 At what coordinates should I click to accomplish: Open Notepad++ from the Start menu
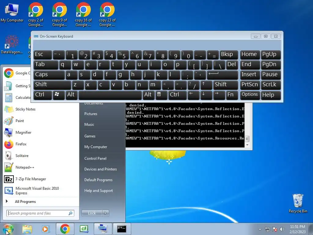pyautogui.click(x=25, y=167)
